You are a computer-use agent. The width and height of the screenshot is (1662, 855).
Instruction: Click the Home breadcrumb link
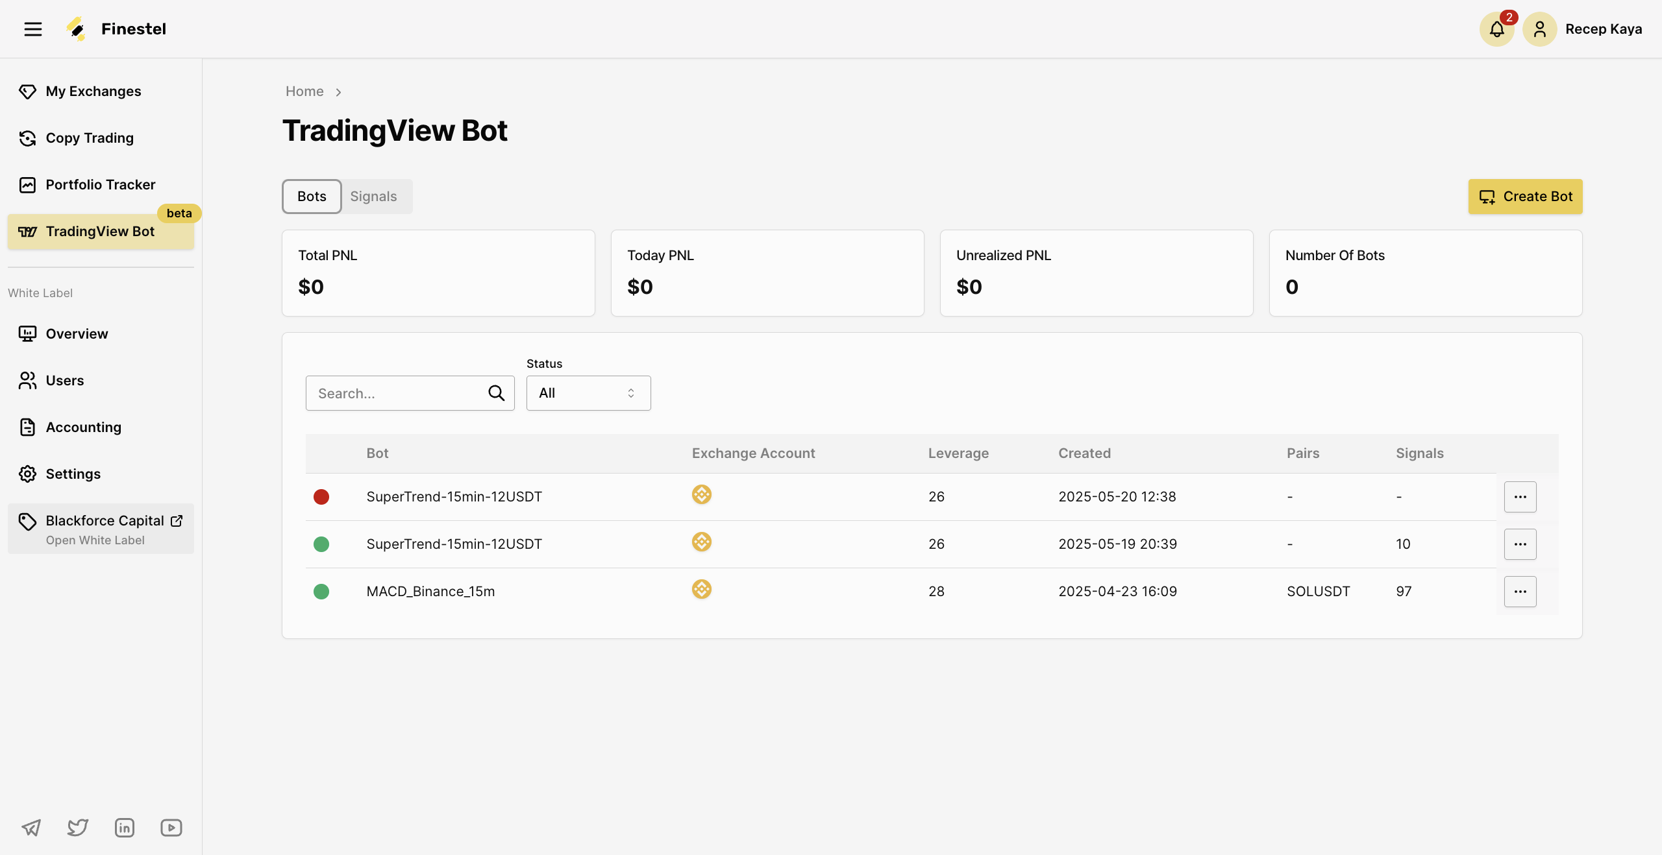[304, 91]
